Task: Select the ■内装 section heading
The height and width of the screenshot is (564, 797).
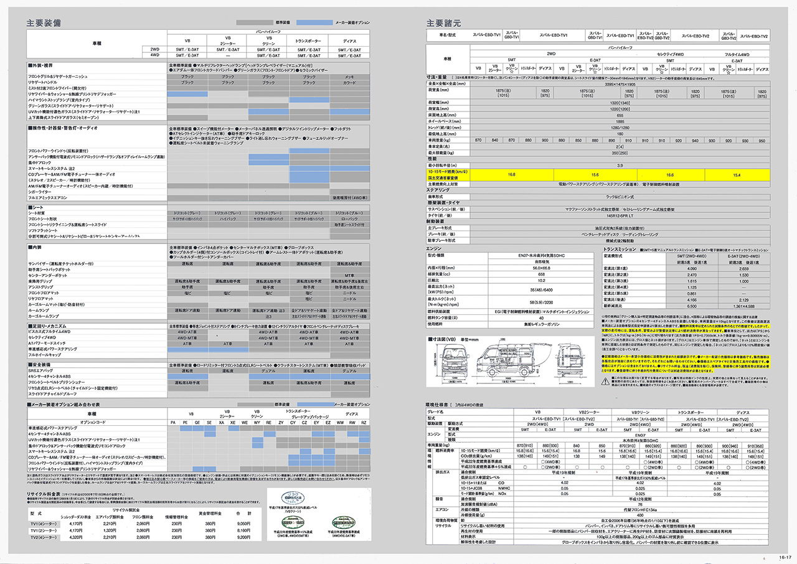Action: click(34, 247)
